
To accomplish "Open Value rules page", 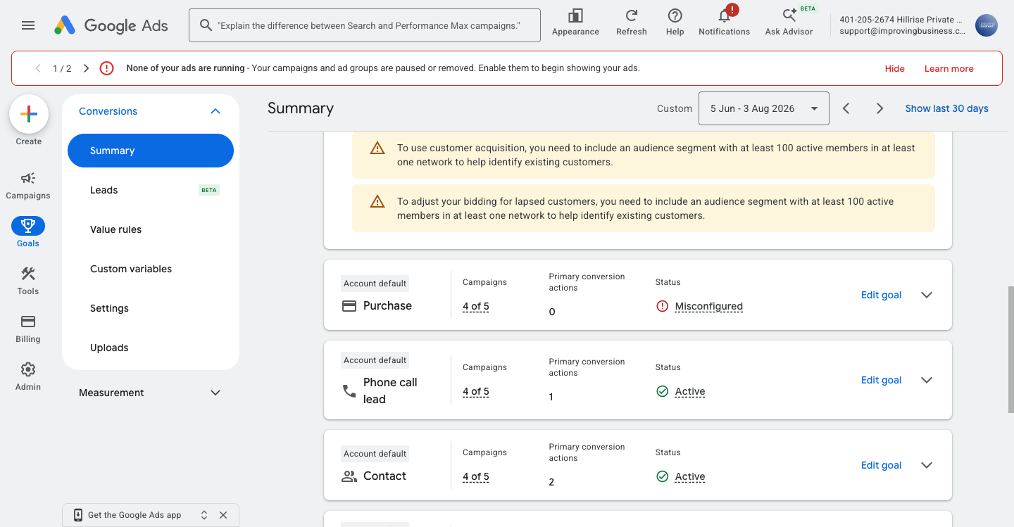I will (x=151, y=229).
